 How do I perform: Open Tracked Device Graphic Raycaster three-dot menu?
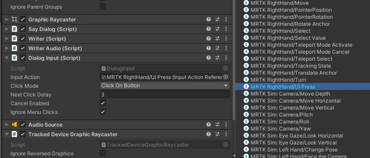226,134
